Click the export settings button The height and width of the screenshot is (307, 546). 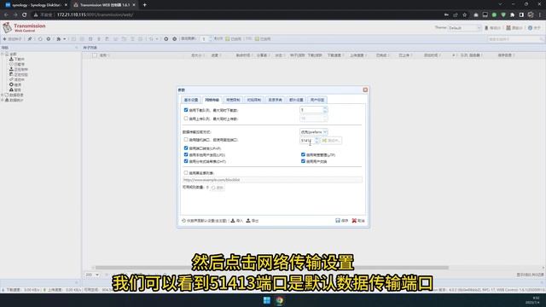253,221
